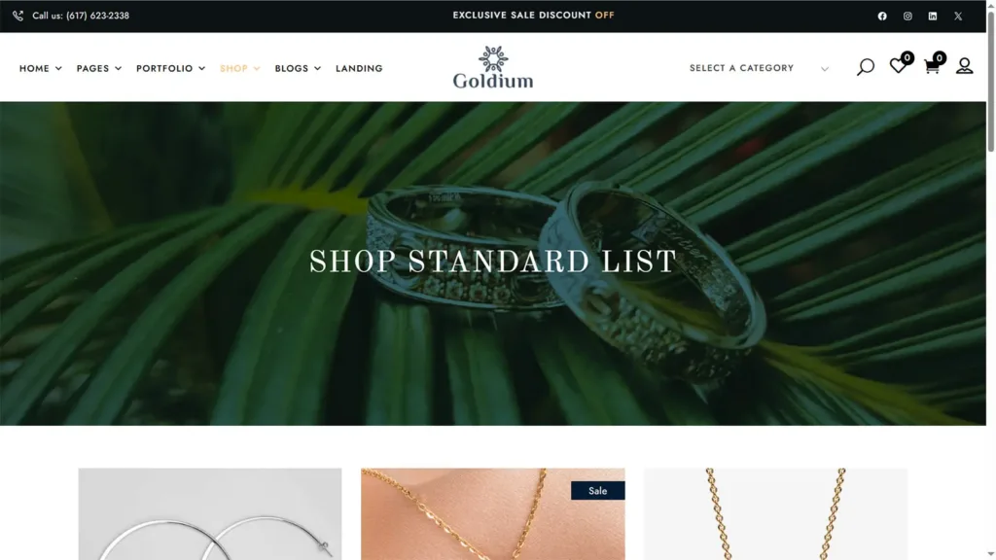Screen dimensions: 996x560
Task: Open the wishlist heart icon
Action: (x=898, y=65)
